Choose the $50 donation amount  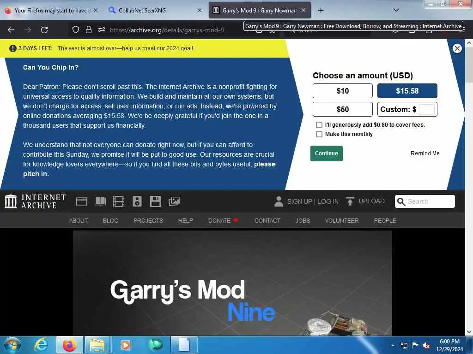[x=343, y=109]
